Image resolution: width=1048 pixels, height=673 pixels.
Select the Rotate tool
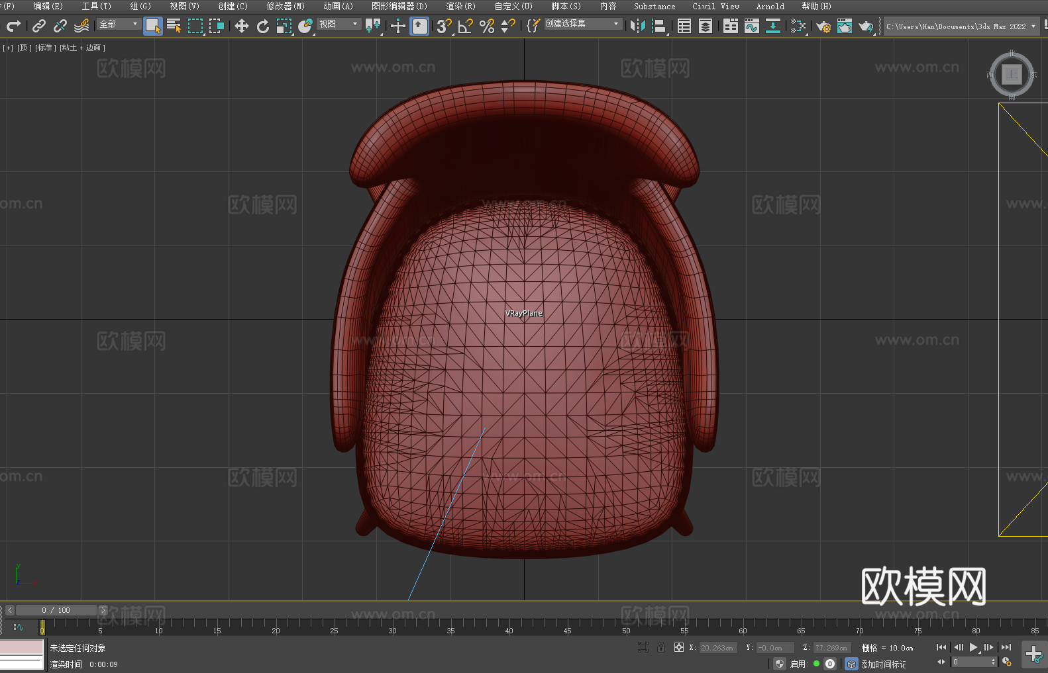(263, 26)
